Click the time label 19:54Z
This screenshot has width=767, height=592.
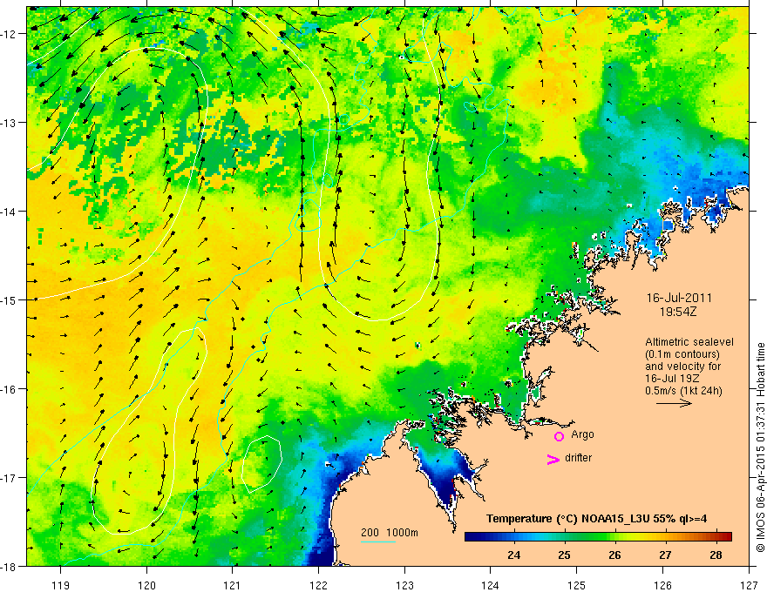click(x=678, y=312)
